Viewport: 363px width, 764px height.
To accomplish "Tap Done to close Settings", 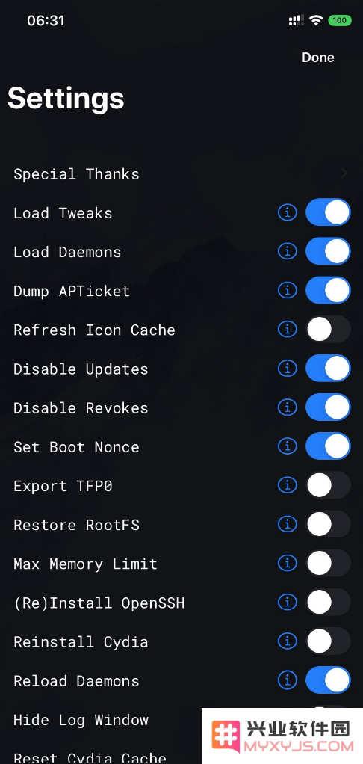I will [317, 58].
